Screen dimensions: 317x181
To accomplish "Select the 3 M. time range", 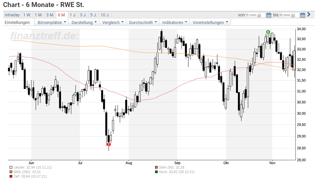I will pos(50,15).
